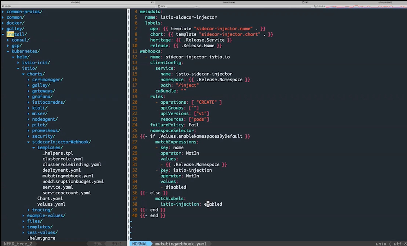
Task: Click the NERD_tree_2 statusline label
Action: (18, 244)
